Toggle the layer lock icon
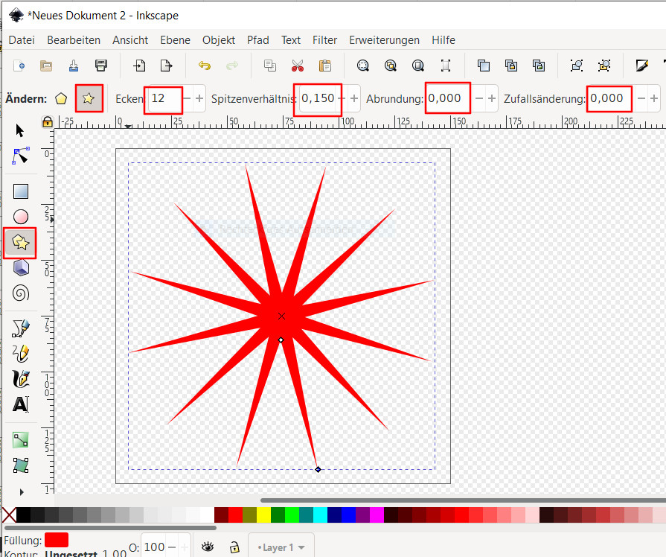The width and height of the screenshot is (666, 557). (234, 547)
